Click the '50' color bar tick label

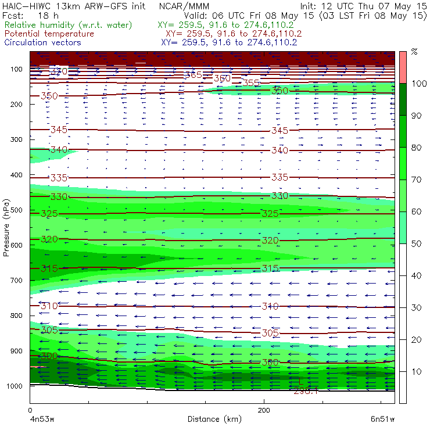pos(416,243)
